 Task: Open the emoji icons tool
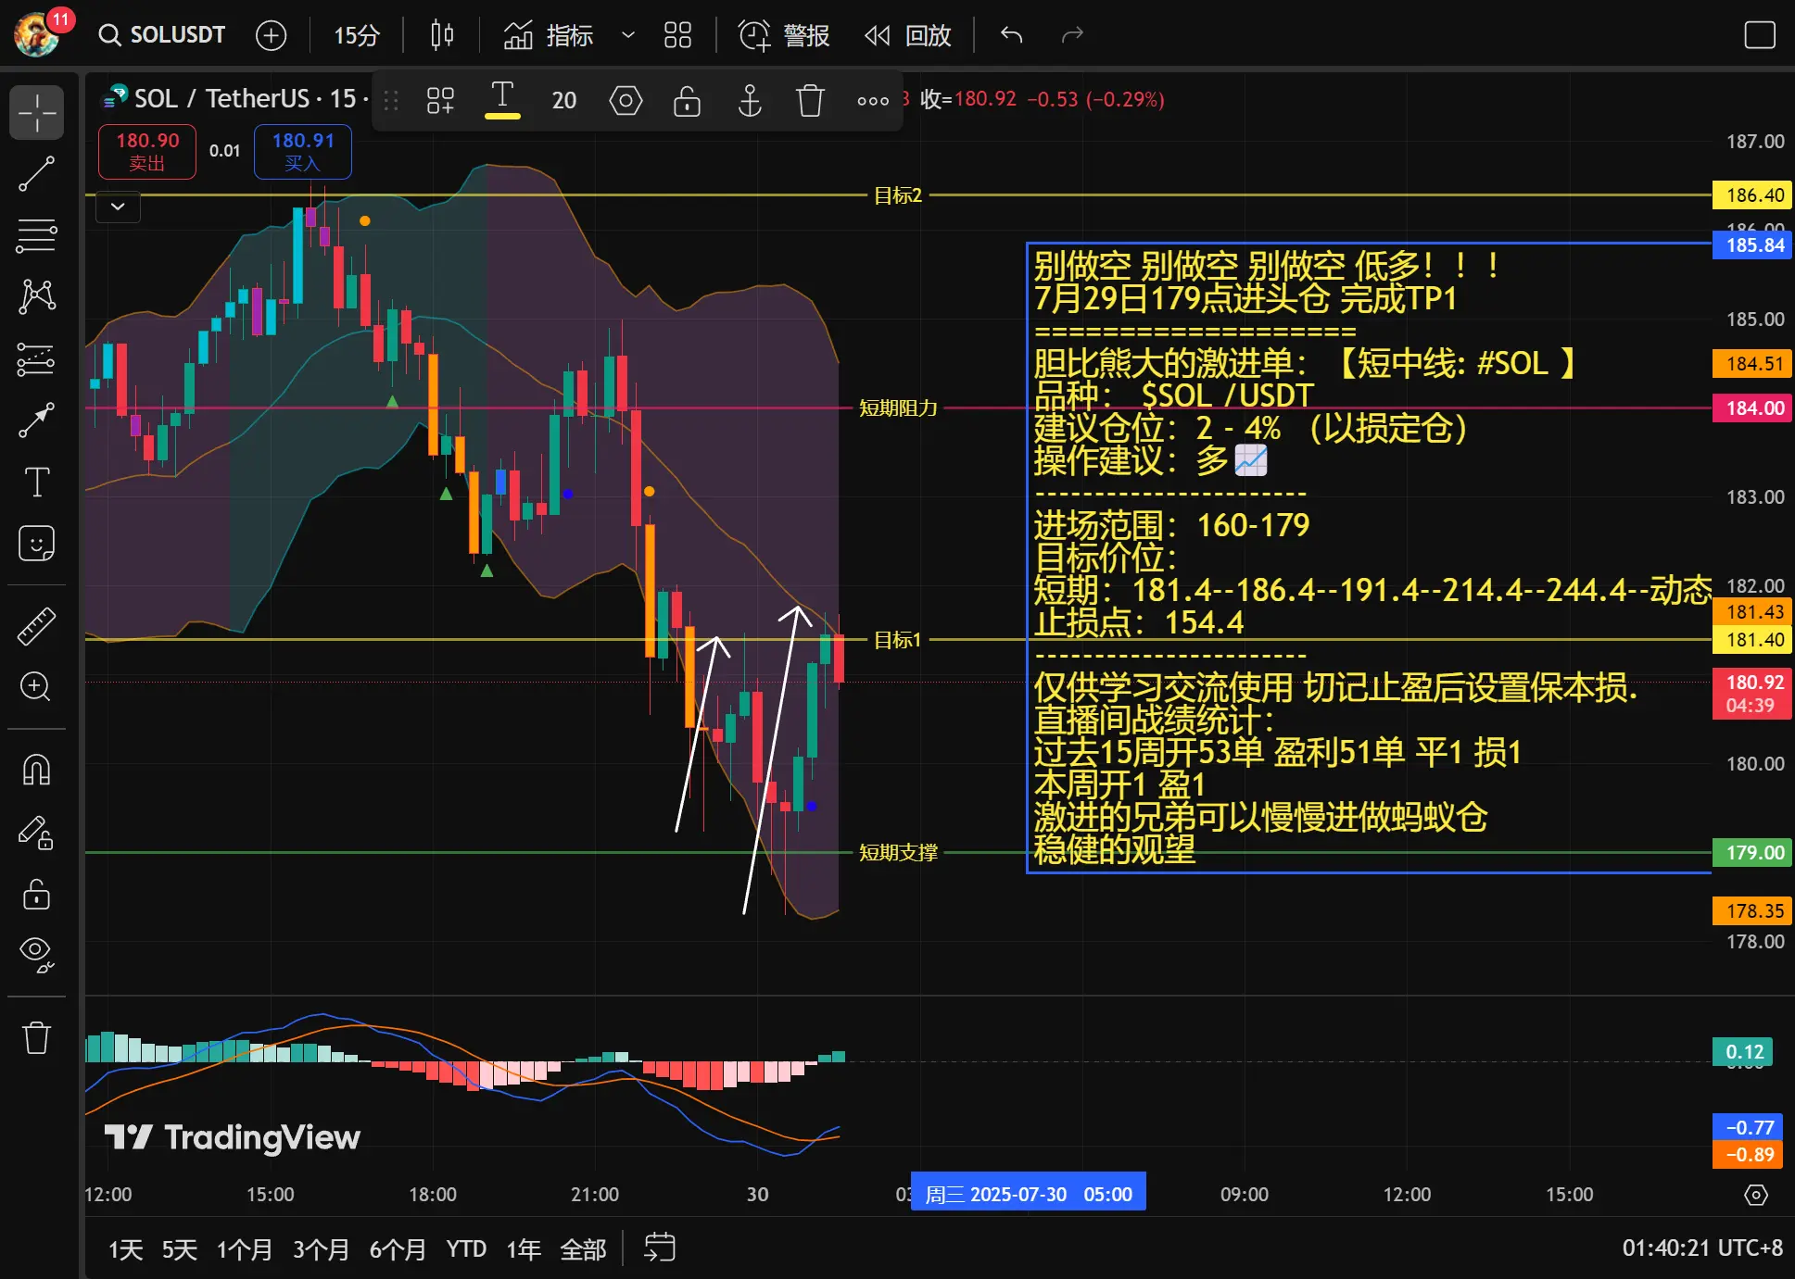pos(36,544)
